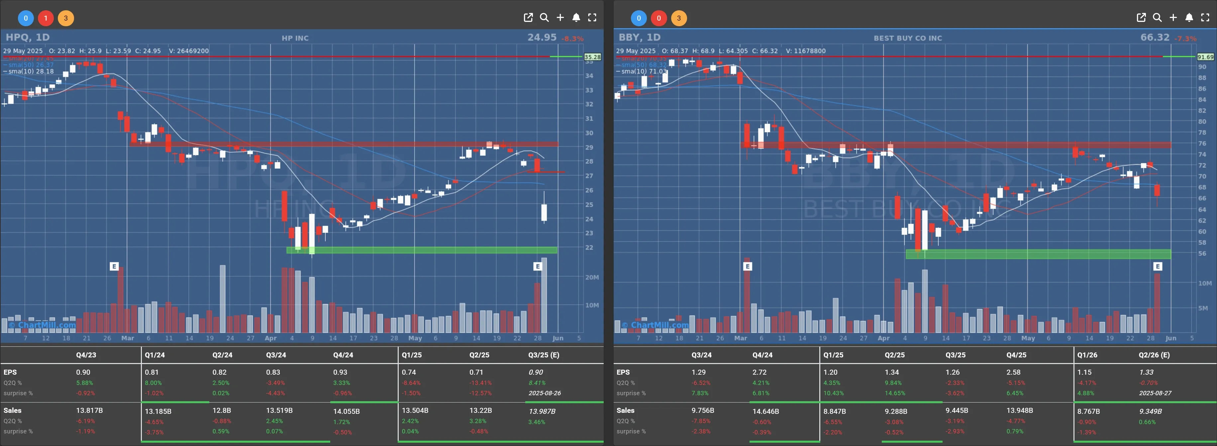Click HPQ Q2/25 EPS surprise -12.57%
This screenshot has width=1217, height=446.
(480, 393)
